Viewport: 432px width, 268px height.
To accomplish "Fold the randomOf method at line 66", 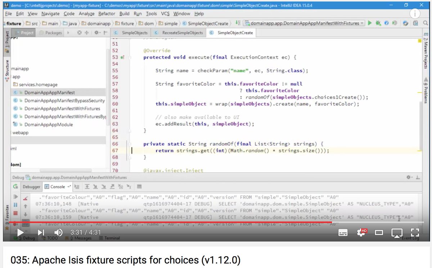I will coord(129,144).
